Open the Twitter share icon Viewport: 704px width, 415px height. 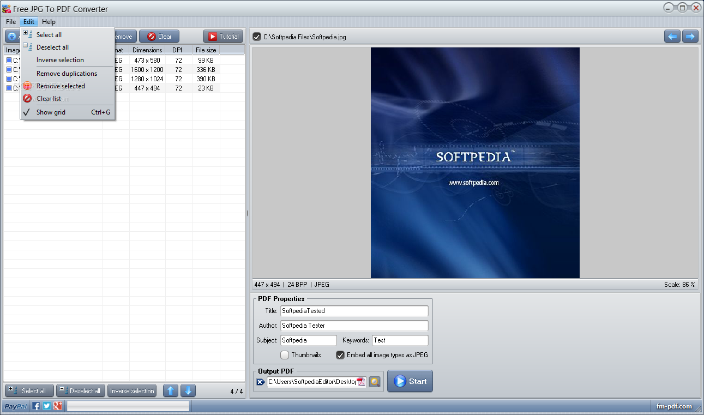point(47,406)
